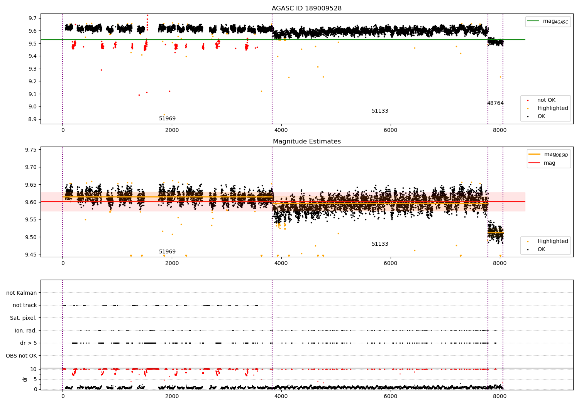Image resolution: width=579 pixels, height=405 pixels.
Task: Click the 'not Kalman' axis label
Action: [22, 293]
